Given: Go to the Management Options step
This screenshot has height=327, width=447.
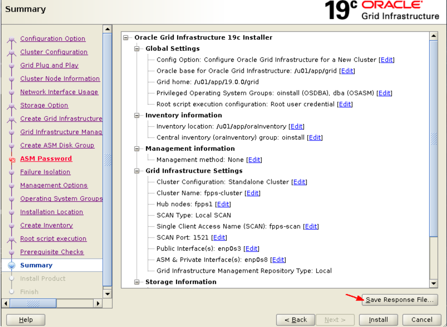Looking at the screenshot, I should click(54, 185).
